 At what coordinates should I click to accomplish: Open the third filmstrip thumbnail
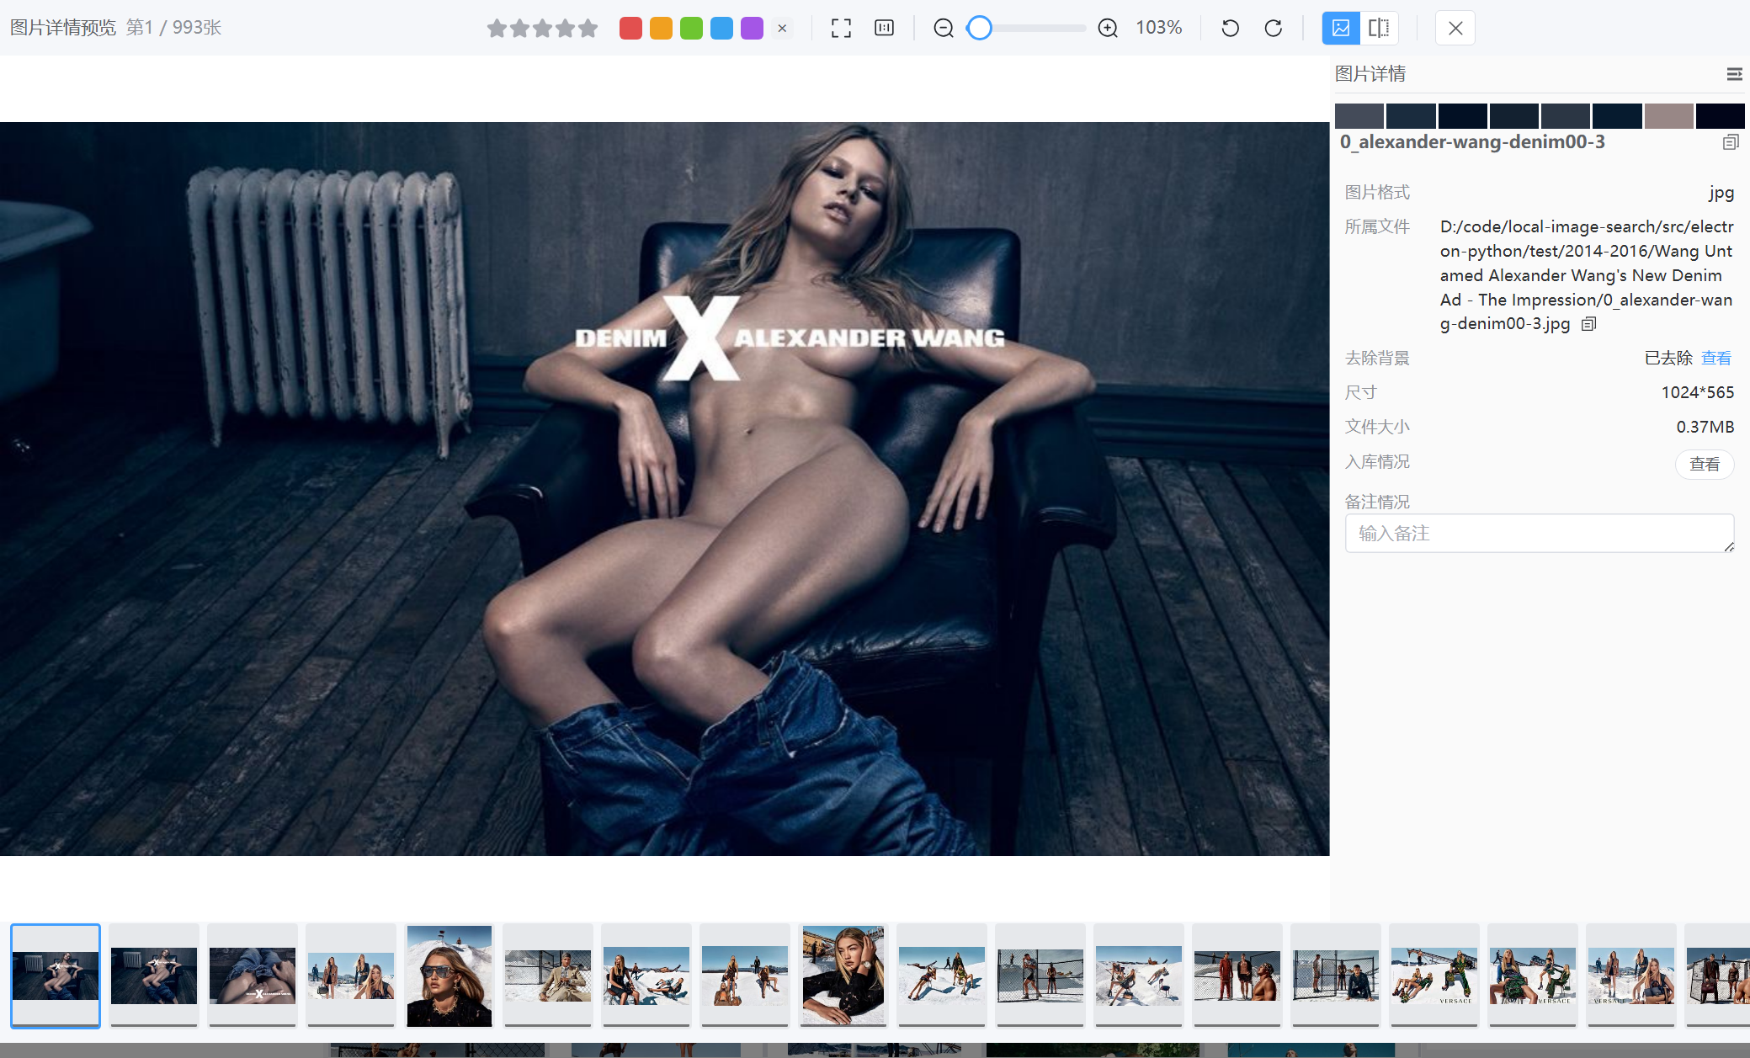click(x=253, y=976)
